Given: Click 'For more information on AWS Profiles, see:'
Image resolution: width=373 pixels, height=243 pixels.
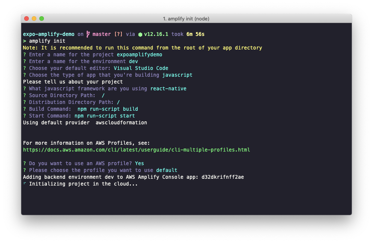Looking at the screenshot, I should (x=86, y=143).
